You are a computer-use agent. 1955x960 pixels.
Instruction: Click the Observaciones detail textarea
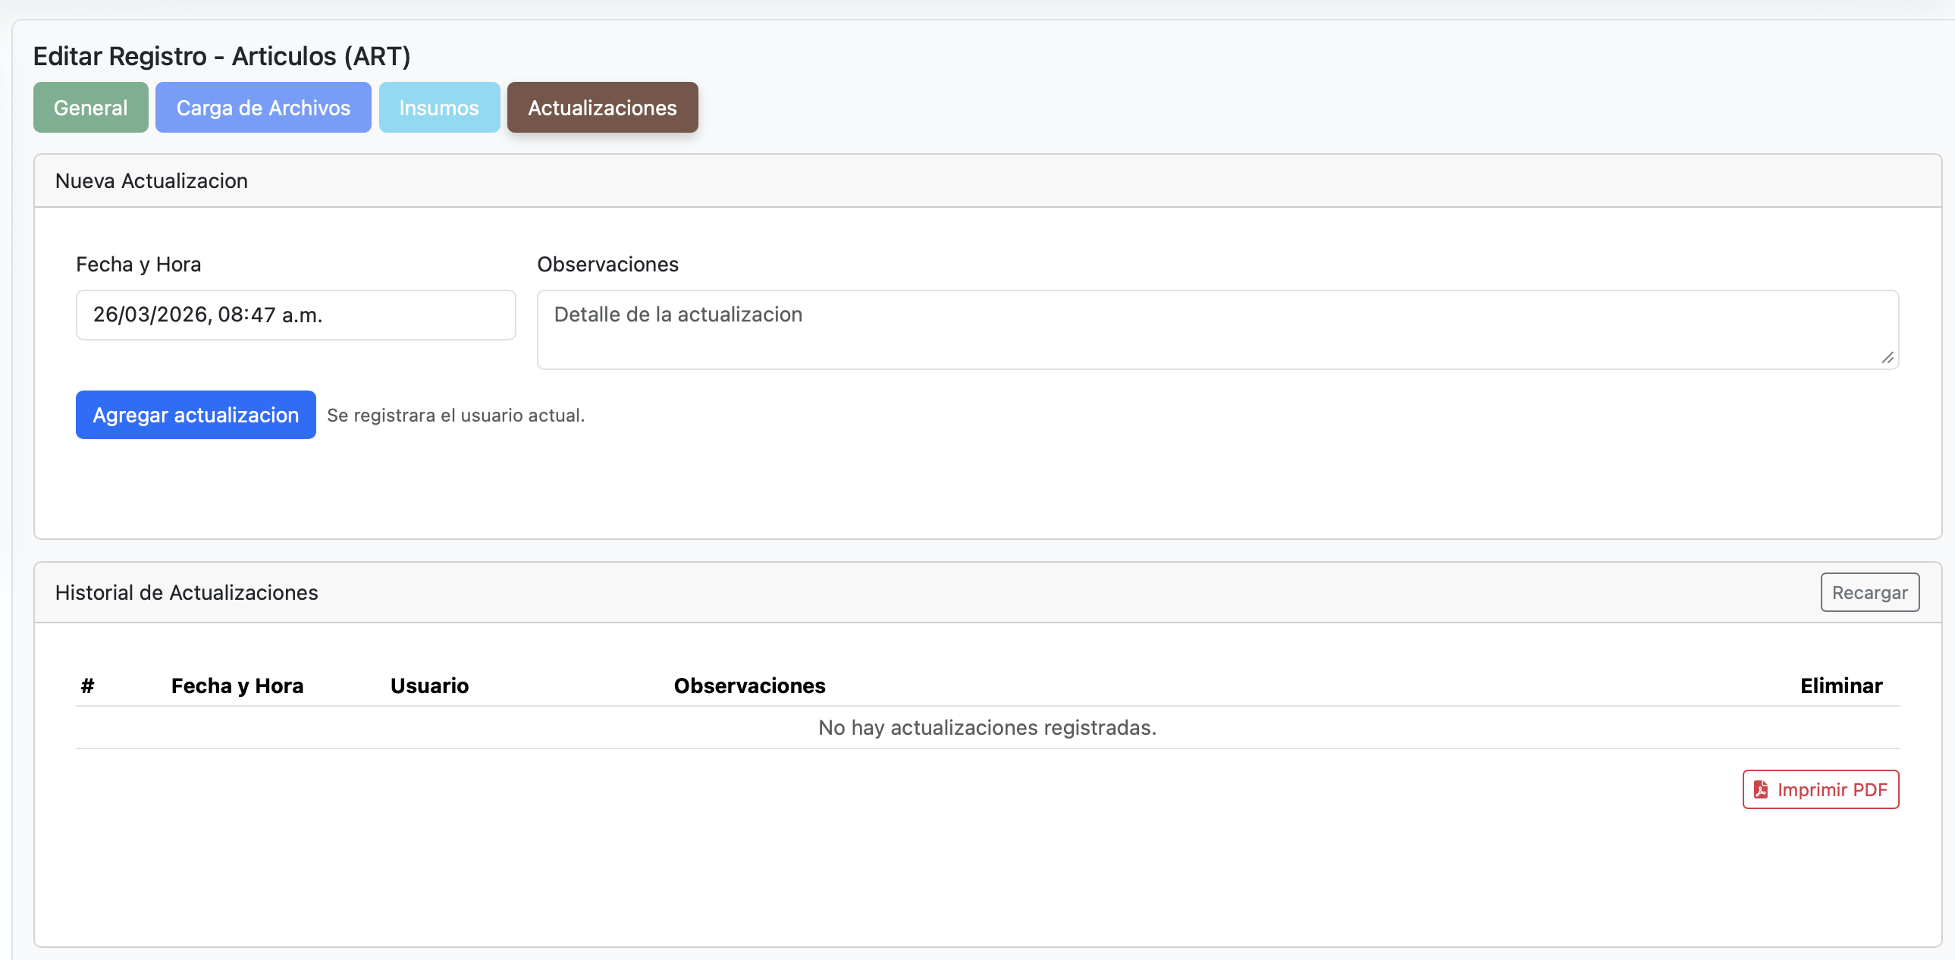(x=1216, y=328)
